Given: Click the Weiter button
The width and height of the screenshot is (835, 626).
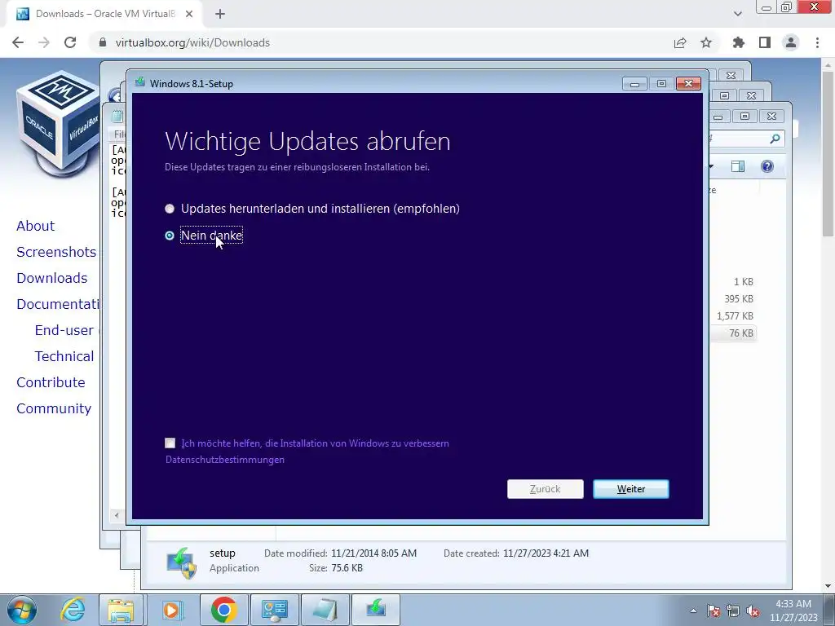Looking at the screenshot, I should click(630, 489).
